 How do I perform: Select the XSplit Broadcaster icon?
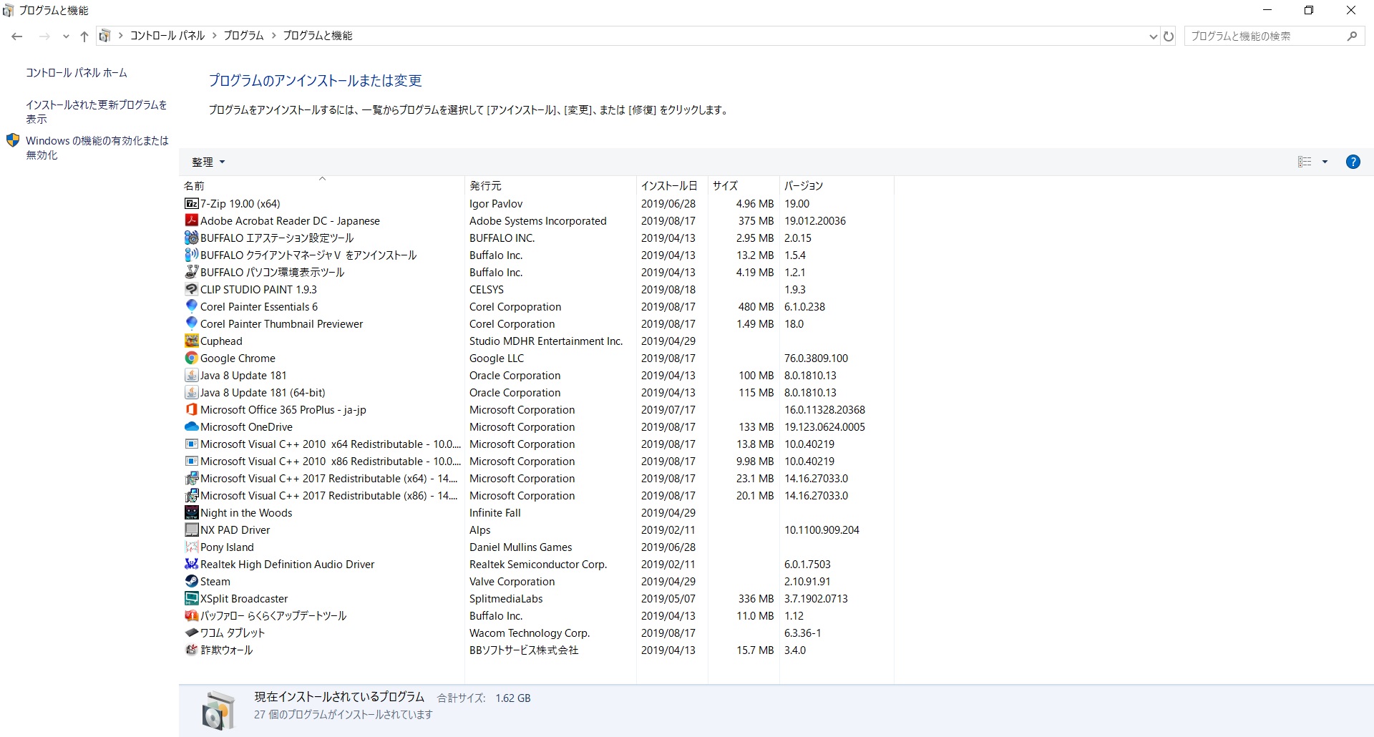tap(191, 599)
